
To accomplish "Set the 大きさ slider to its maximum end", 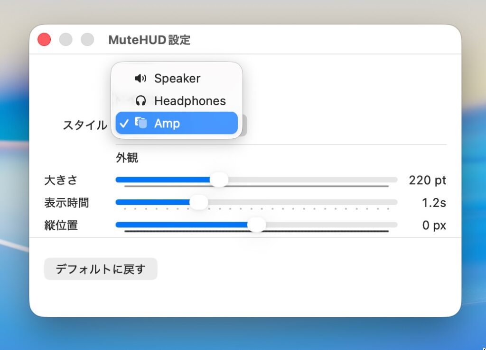I will [x=396, y=180].
